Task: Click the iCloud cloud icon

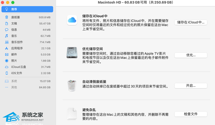Action: (x=72, y=20)
